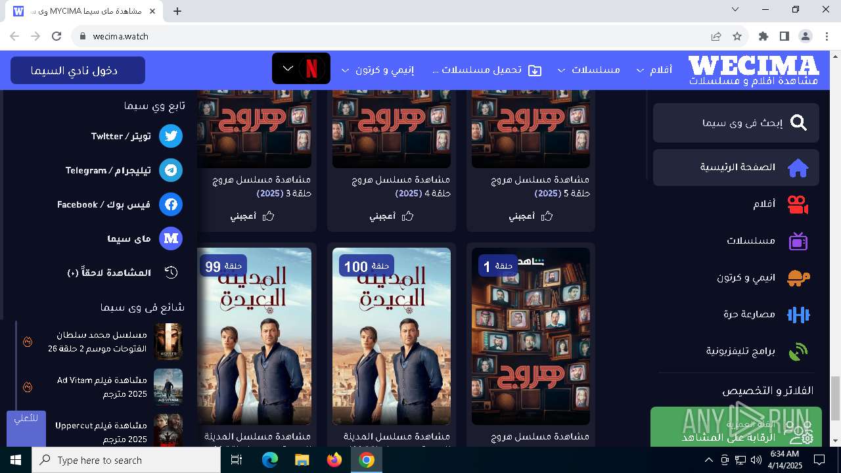Open a new browser tab
Viewport: 841px width, 473px height.
(x=177, y=11)
